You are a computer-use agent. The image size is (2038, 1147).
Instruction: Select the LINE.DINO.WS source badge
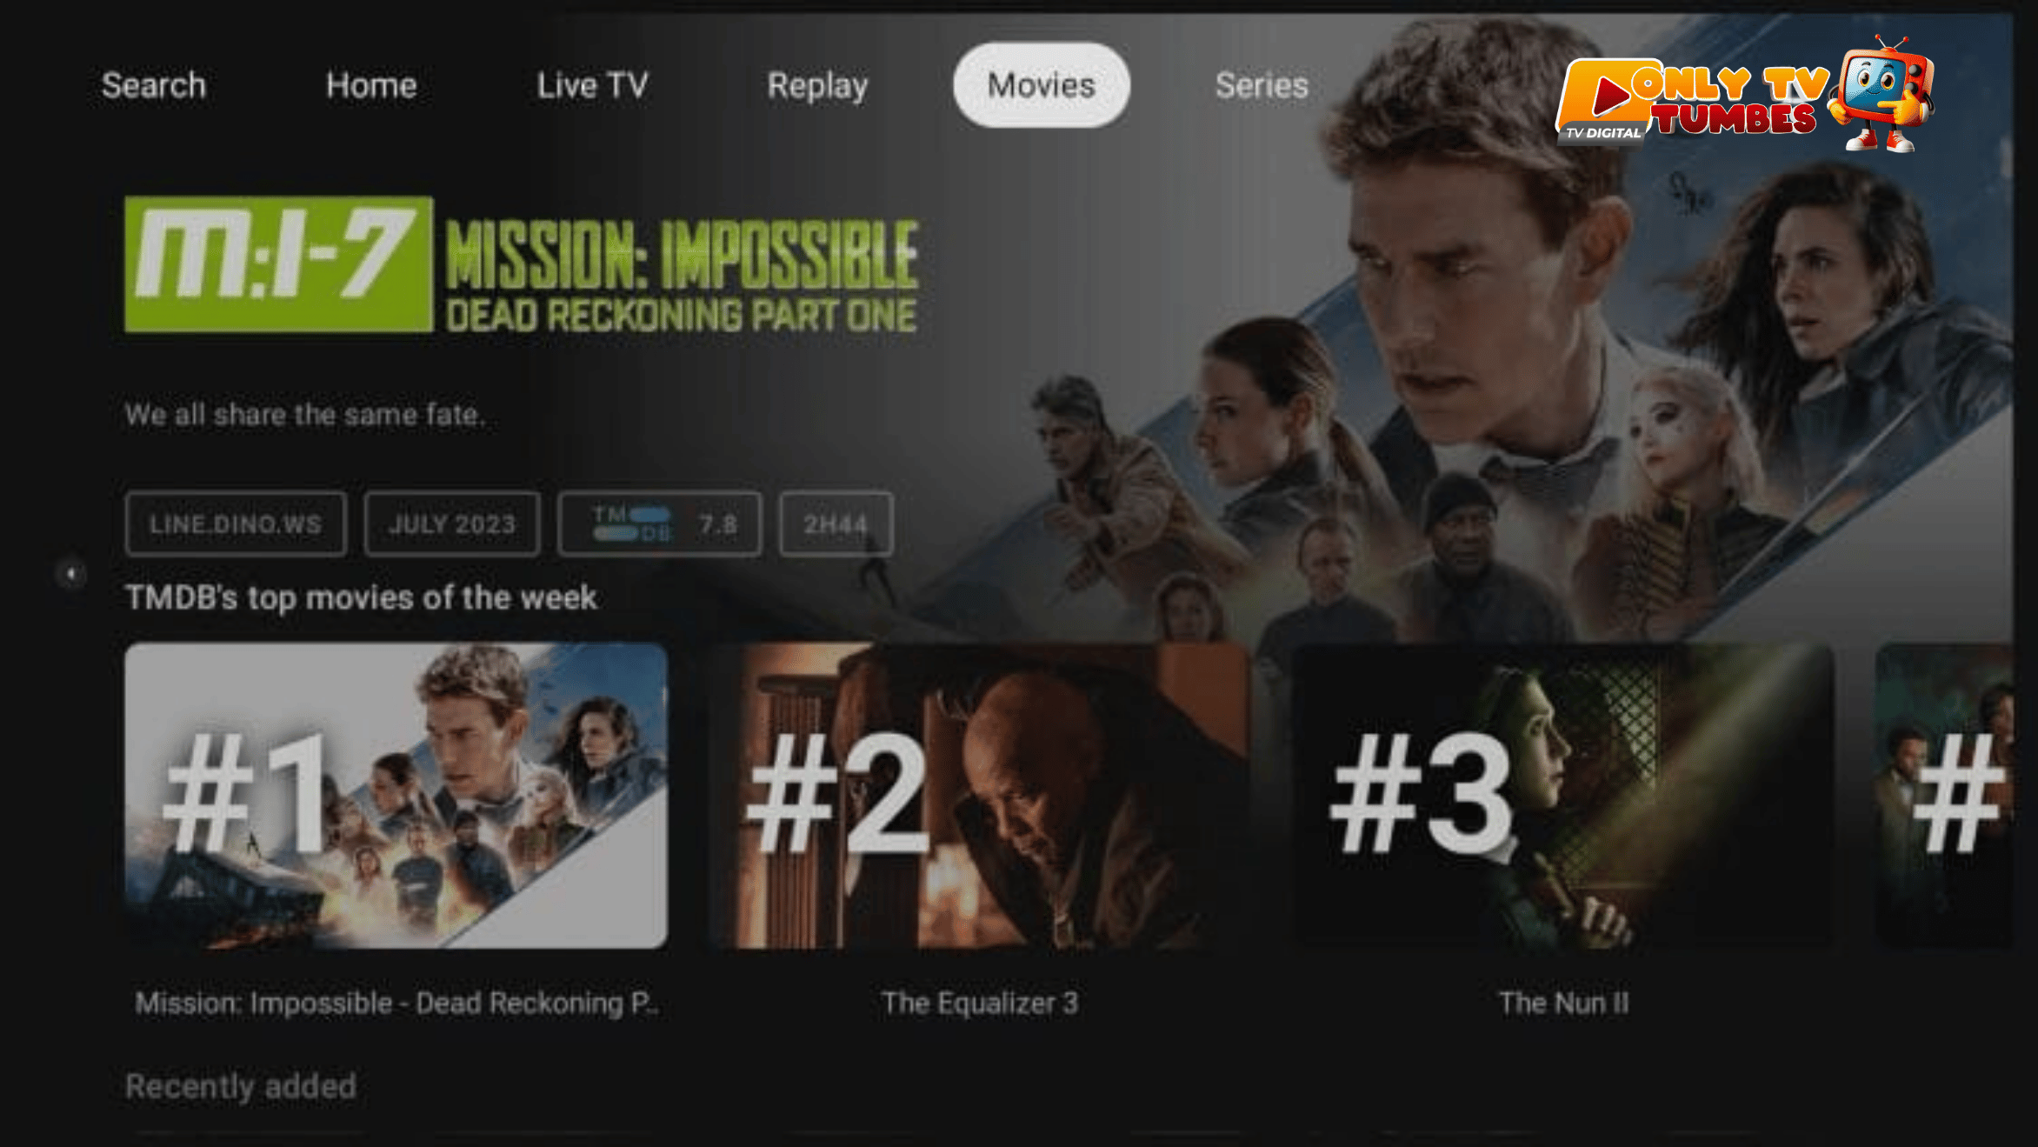[x=236, y=523]
